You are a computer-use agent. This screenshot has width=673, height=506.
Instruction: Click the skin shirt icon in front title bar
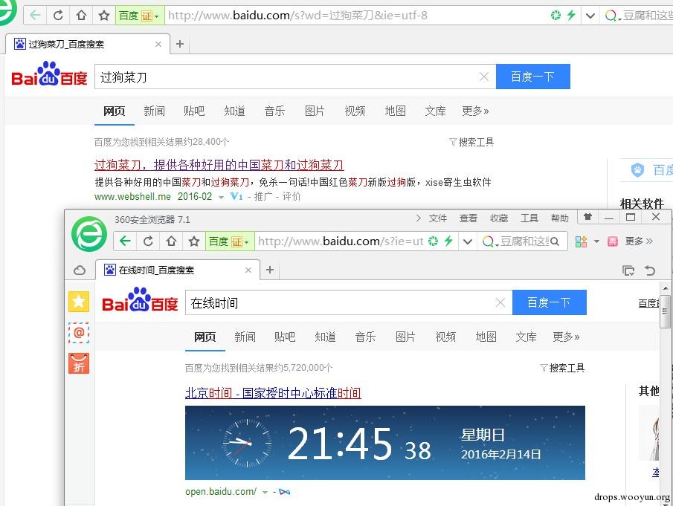click(x=587, y=217)
